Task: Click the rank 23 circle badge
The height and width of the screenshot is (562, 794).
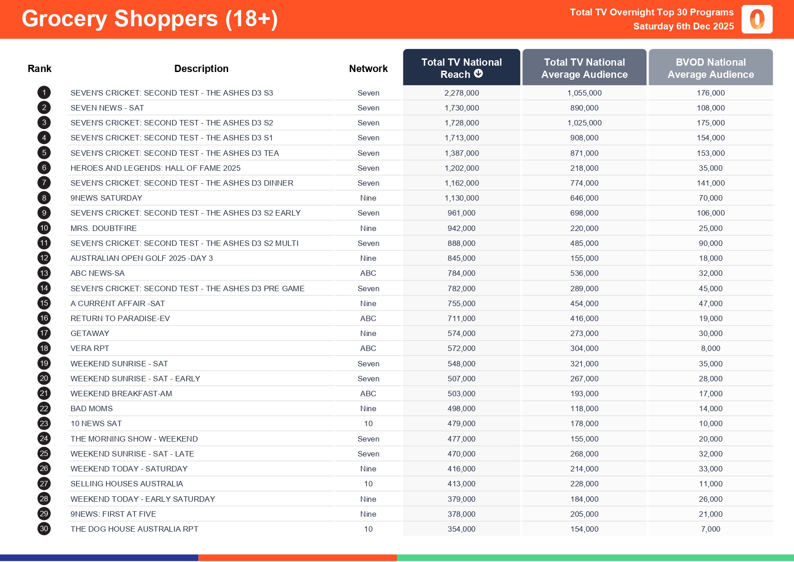Action: tap(44, 423)
